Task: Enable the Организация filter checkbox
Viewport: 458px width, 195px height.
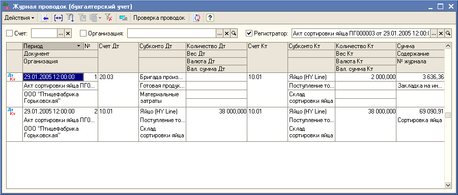Action: coord(83,33)
